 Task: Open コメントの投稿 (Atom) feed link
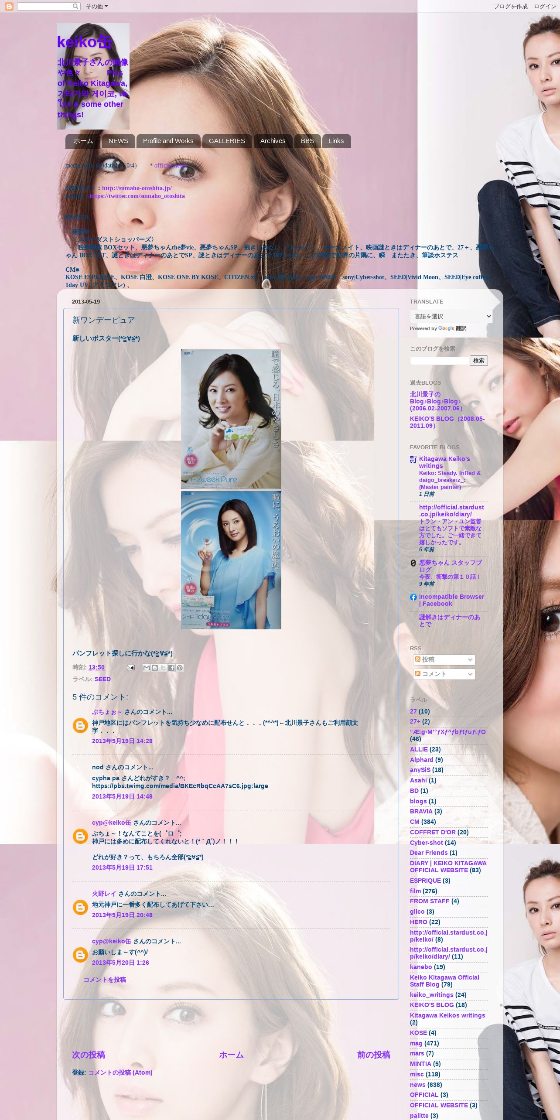(120, 1072)
